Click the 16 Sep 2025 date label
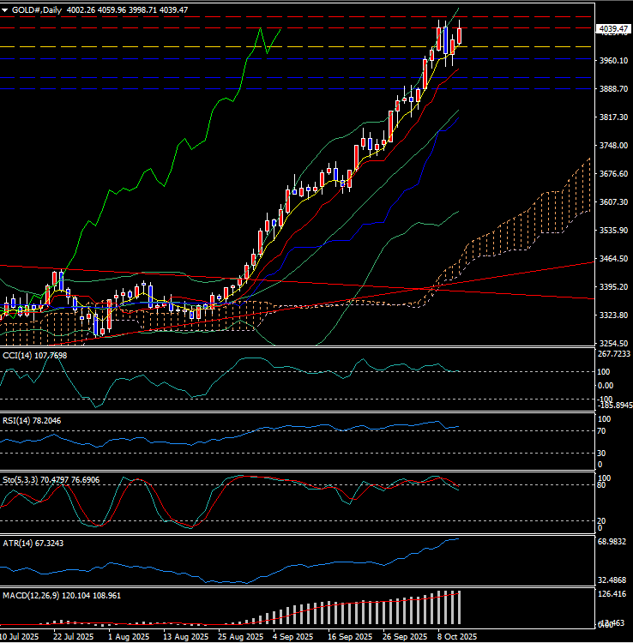Screen dimensions: 633x643 pyautogui.click(x=347, y=637)
